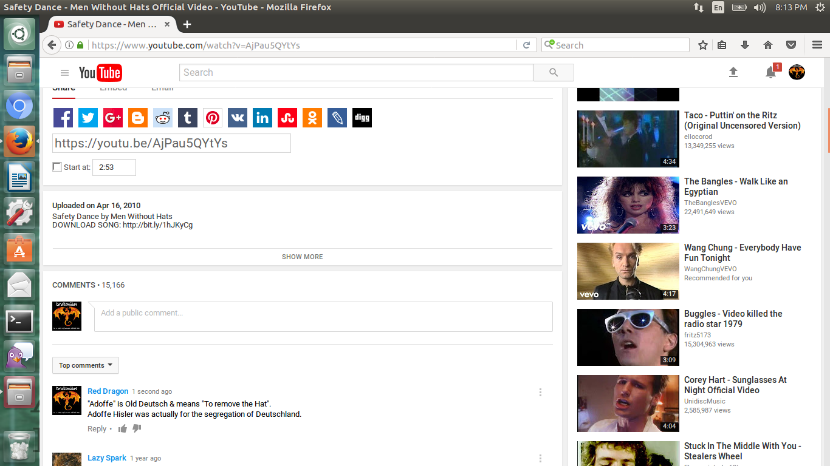Go back in Firefox
830x466 pixels.
52,45
